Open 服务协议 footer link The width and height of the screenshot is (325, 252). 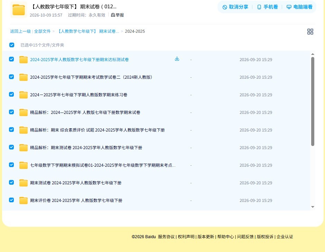[x=166, y=237]
